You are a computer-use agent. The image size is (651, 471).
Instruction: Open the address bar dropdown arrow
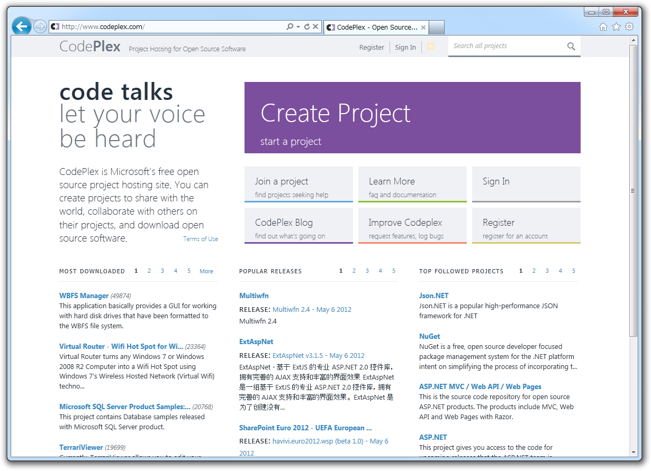pos(298,26)
